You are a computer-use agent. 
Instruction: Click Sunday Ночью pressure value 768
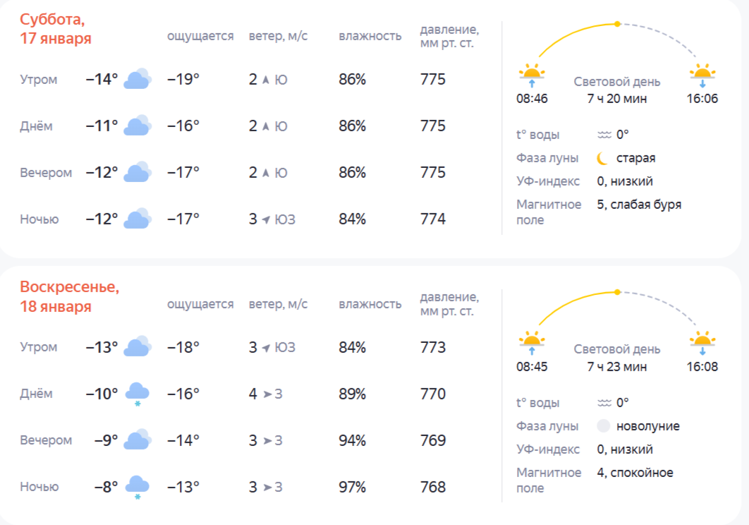pyautogui.click(x=433, y=487)
